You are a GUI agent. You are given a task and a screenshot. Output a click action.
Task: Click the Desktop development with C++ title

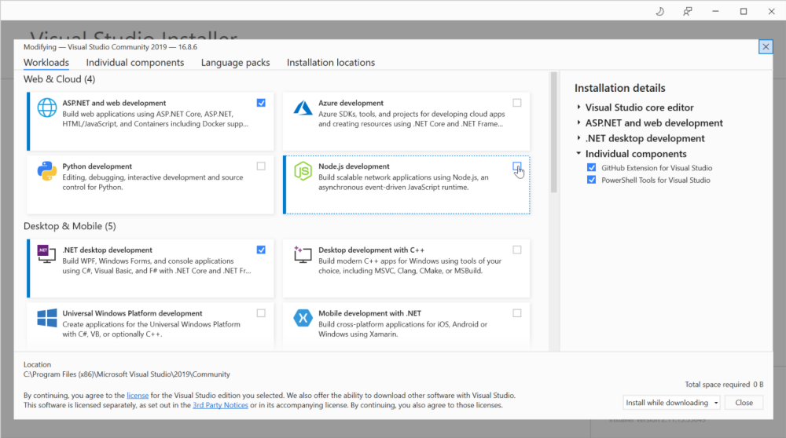pos(372,250)
